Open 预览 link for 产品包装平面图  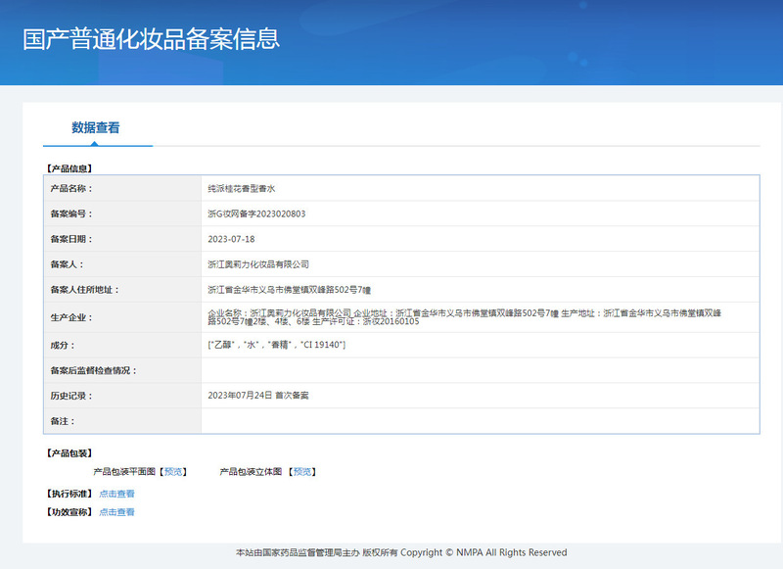point(173,472)
